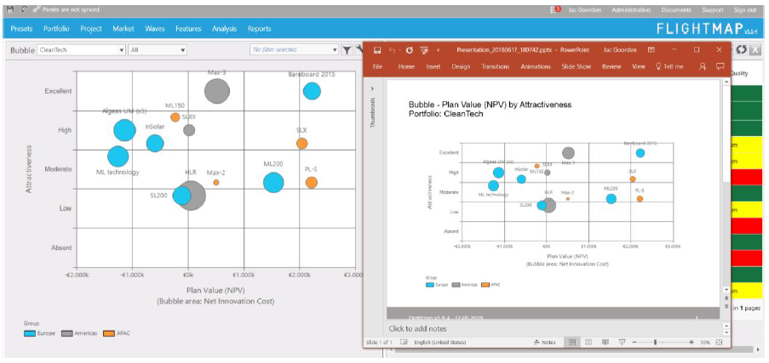Viewport: 769px width, 363px height.
Task: Open the No filter selected dropdown
Action: 295,49
